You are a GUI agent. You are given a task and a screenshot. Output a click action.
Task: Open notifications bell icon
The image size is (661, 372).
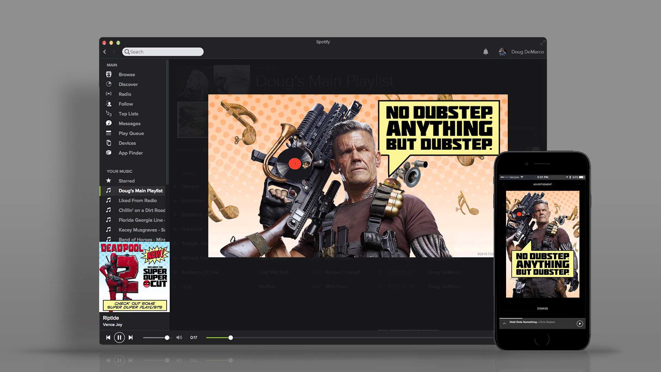(485, 52)
